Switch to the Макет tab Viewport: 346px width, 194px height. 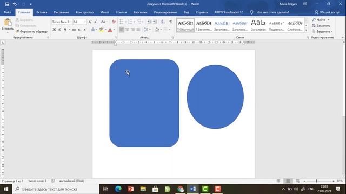click(x=104, y=12)
